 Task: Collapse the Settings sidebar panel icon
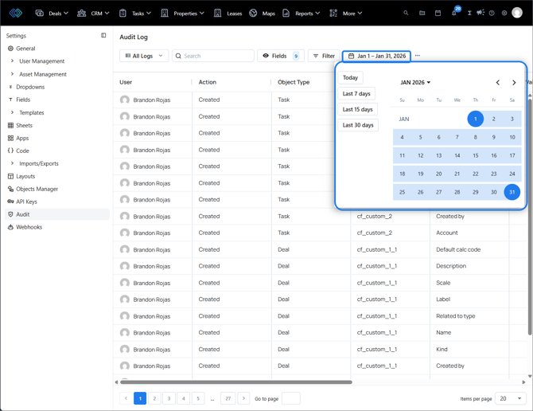(103, 35)
